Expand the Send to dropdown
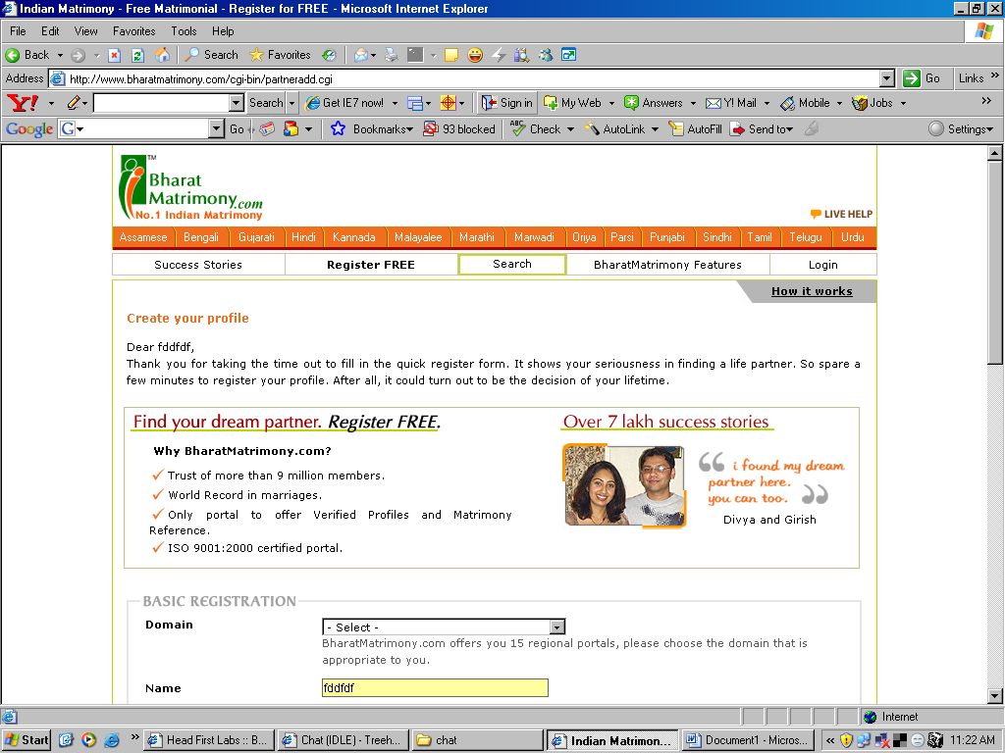The width and height of the screenshot is (1005, 753). tap(790, 130)
